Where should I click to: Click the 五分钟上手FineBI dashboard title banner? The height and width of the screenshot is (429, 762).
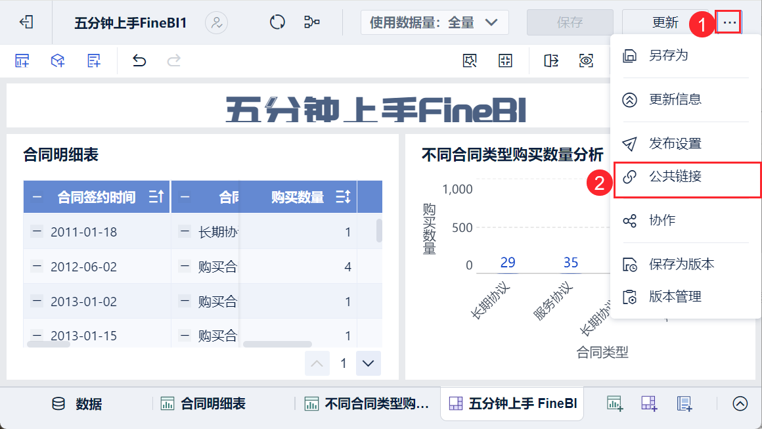coord(376,109)
